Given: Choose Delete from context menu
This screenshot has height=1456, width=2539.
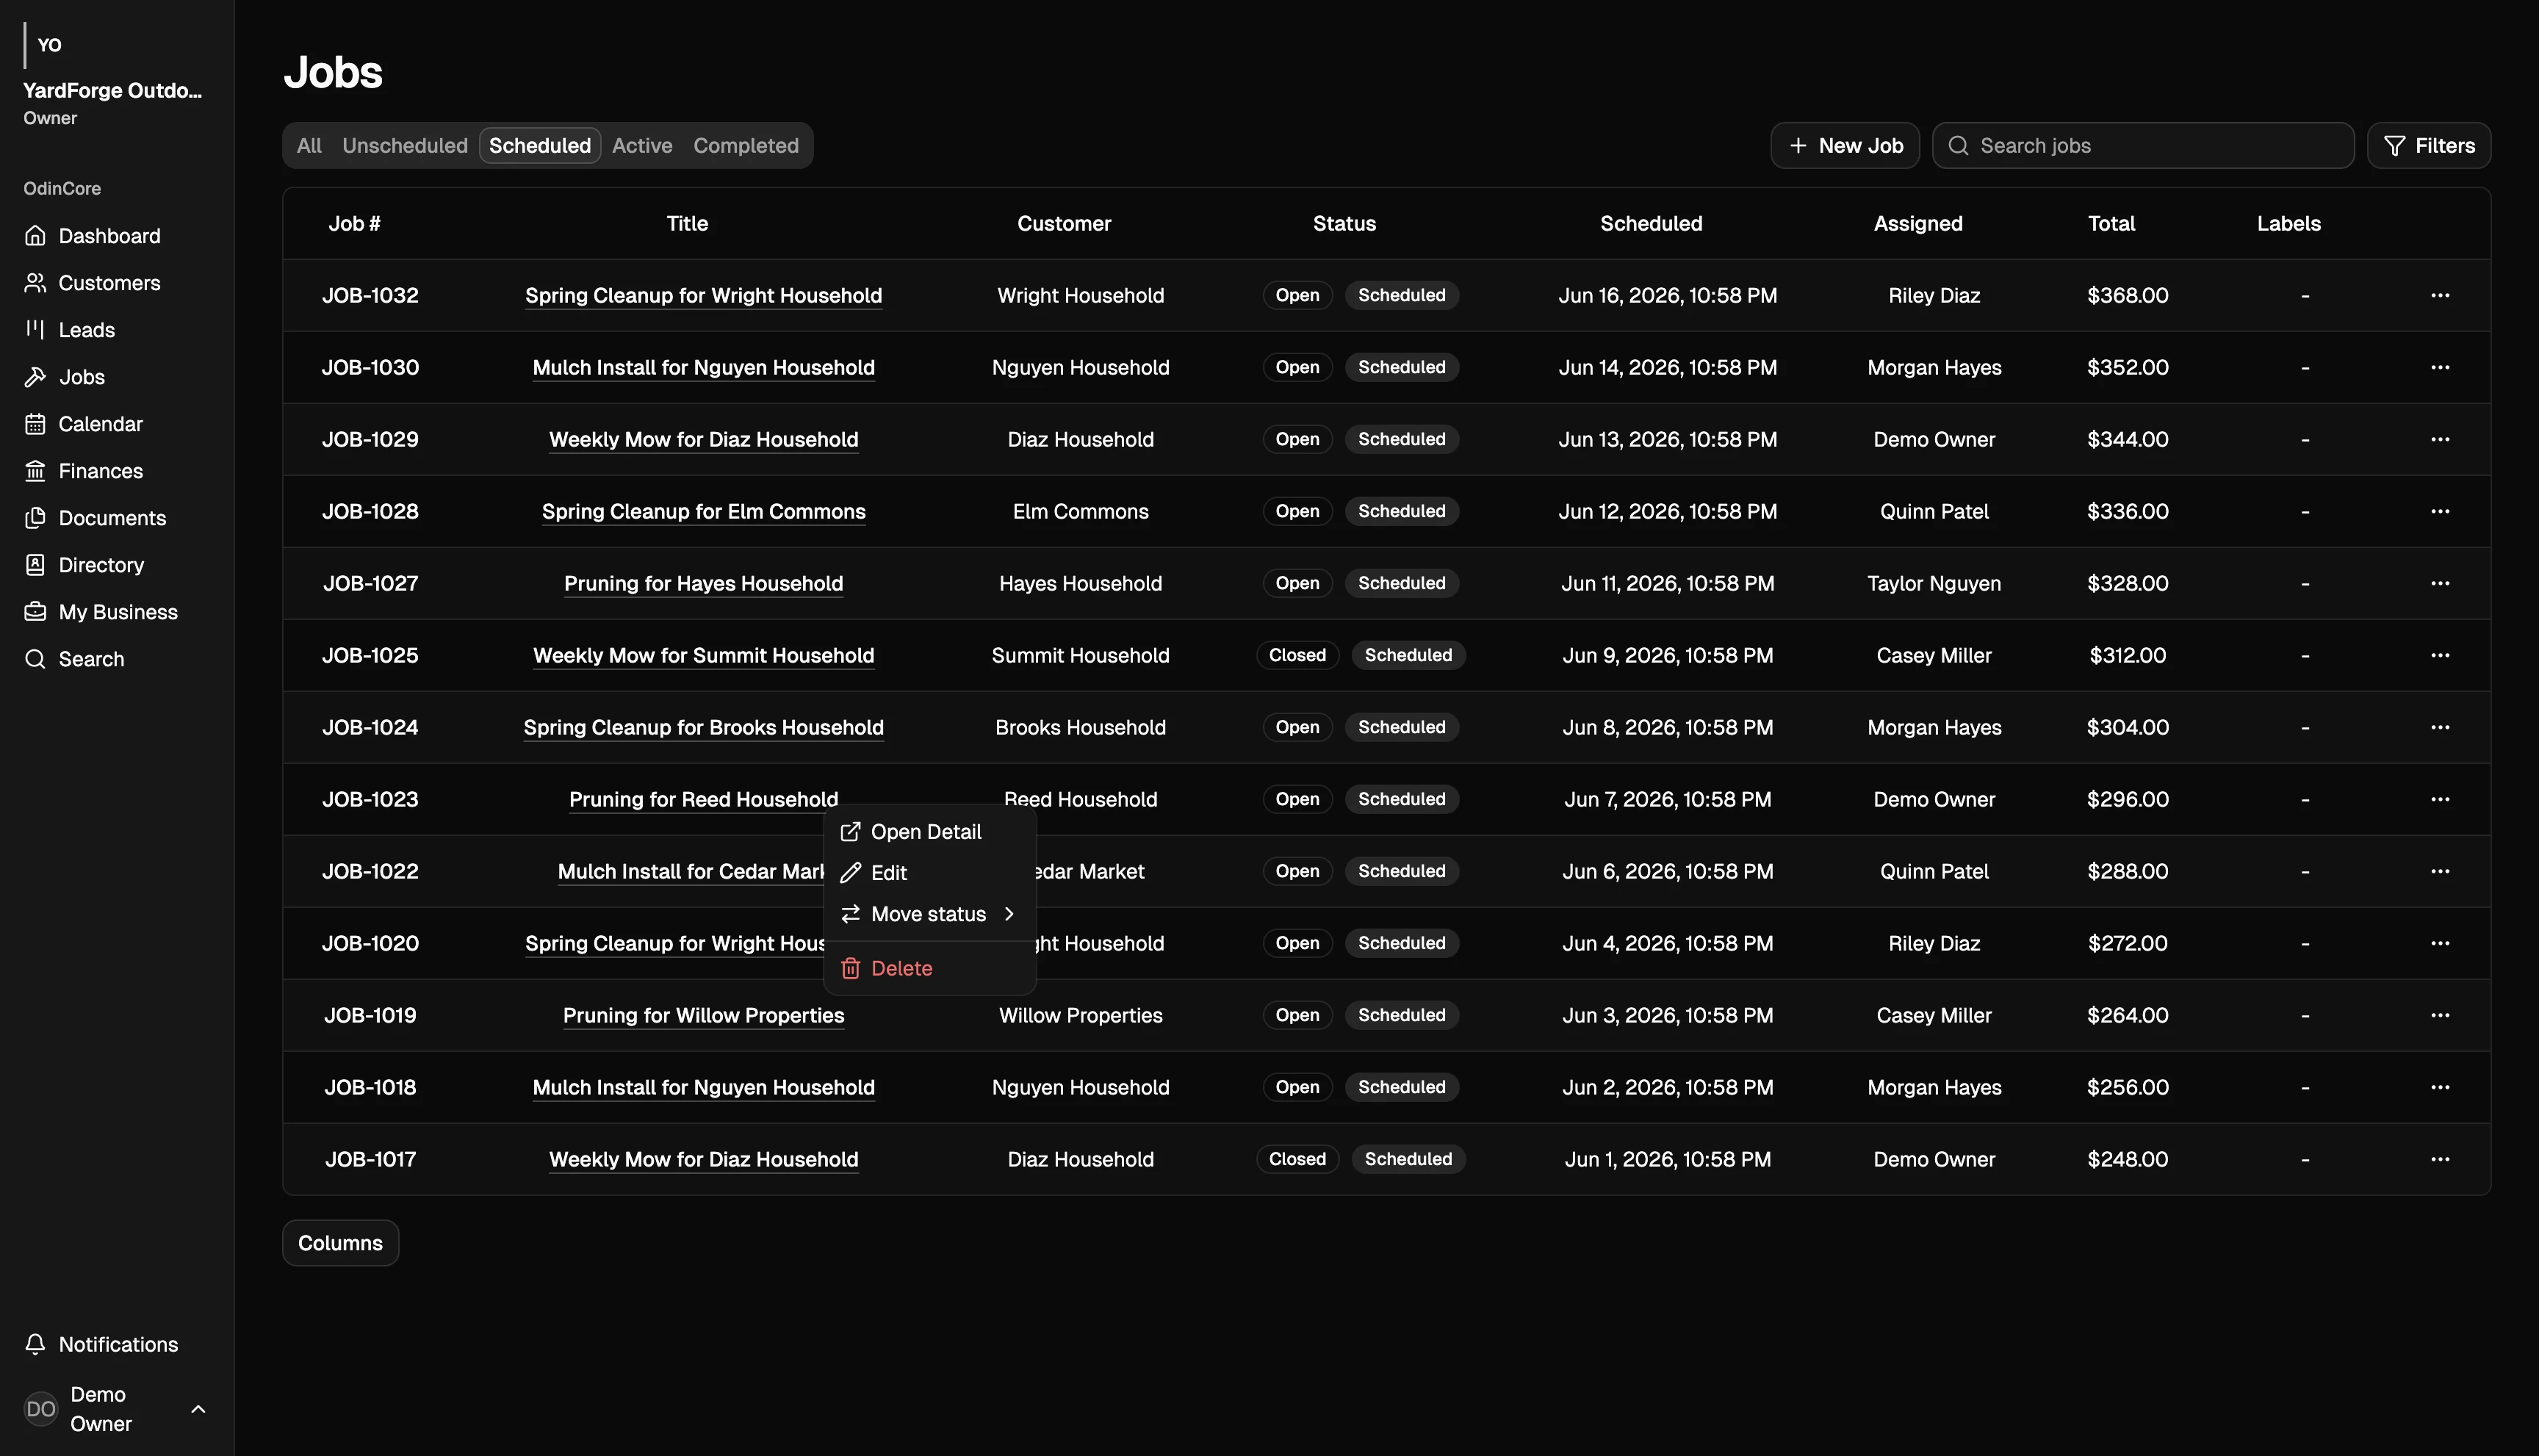Looking at the screenshot, I should pyautogui.click(x=929, y=968).
